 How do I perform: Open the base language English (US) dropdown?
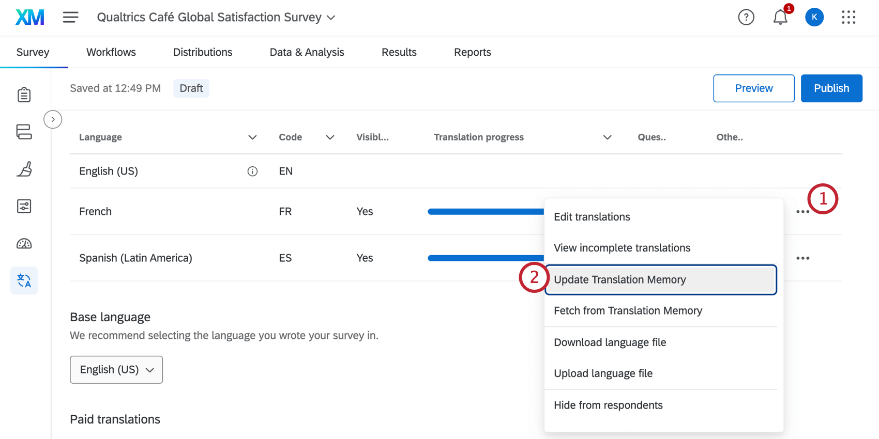[x=116, y=370]
